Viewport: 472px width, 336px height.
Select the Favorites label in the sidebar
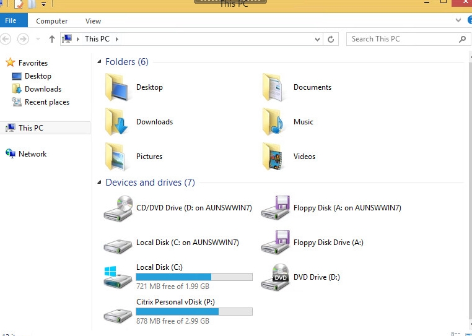(x=33, y=63)
